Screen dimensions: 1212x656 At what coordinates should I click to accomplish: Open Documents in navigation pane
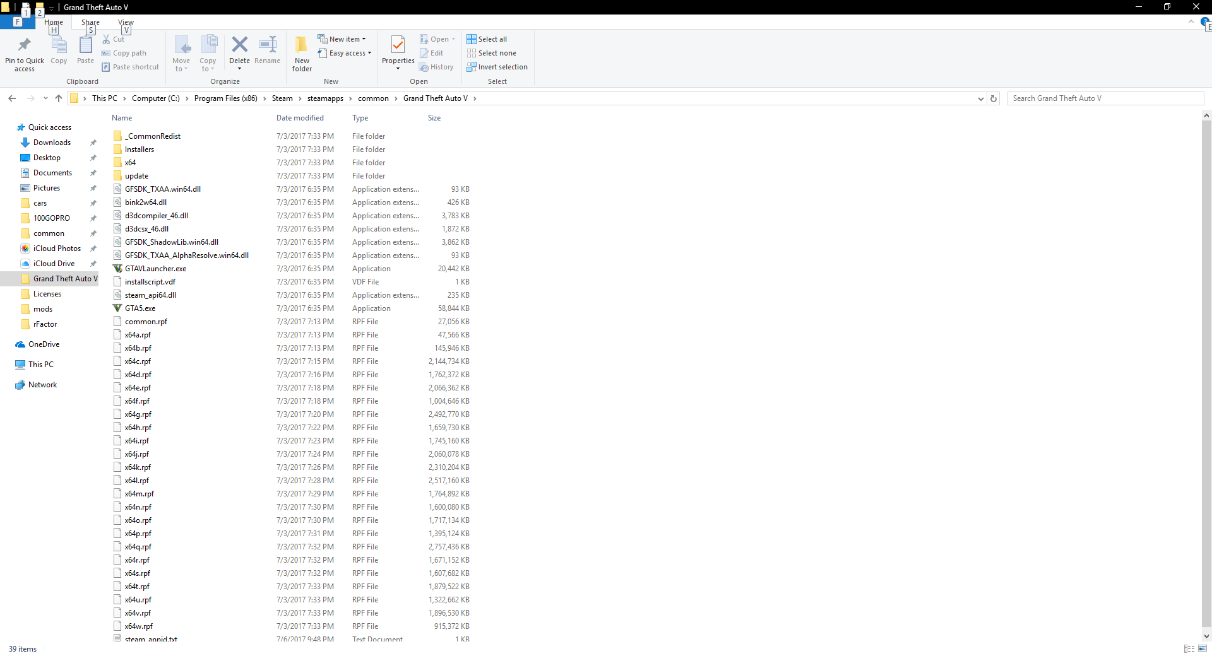coord(52,173)
